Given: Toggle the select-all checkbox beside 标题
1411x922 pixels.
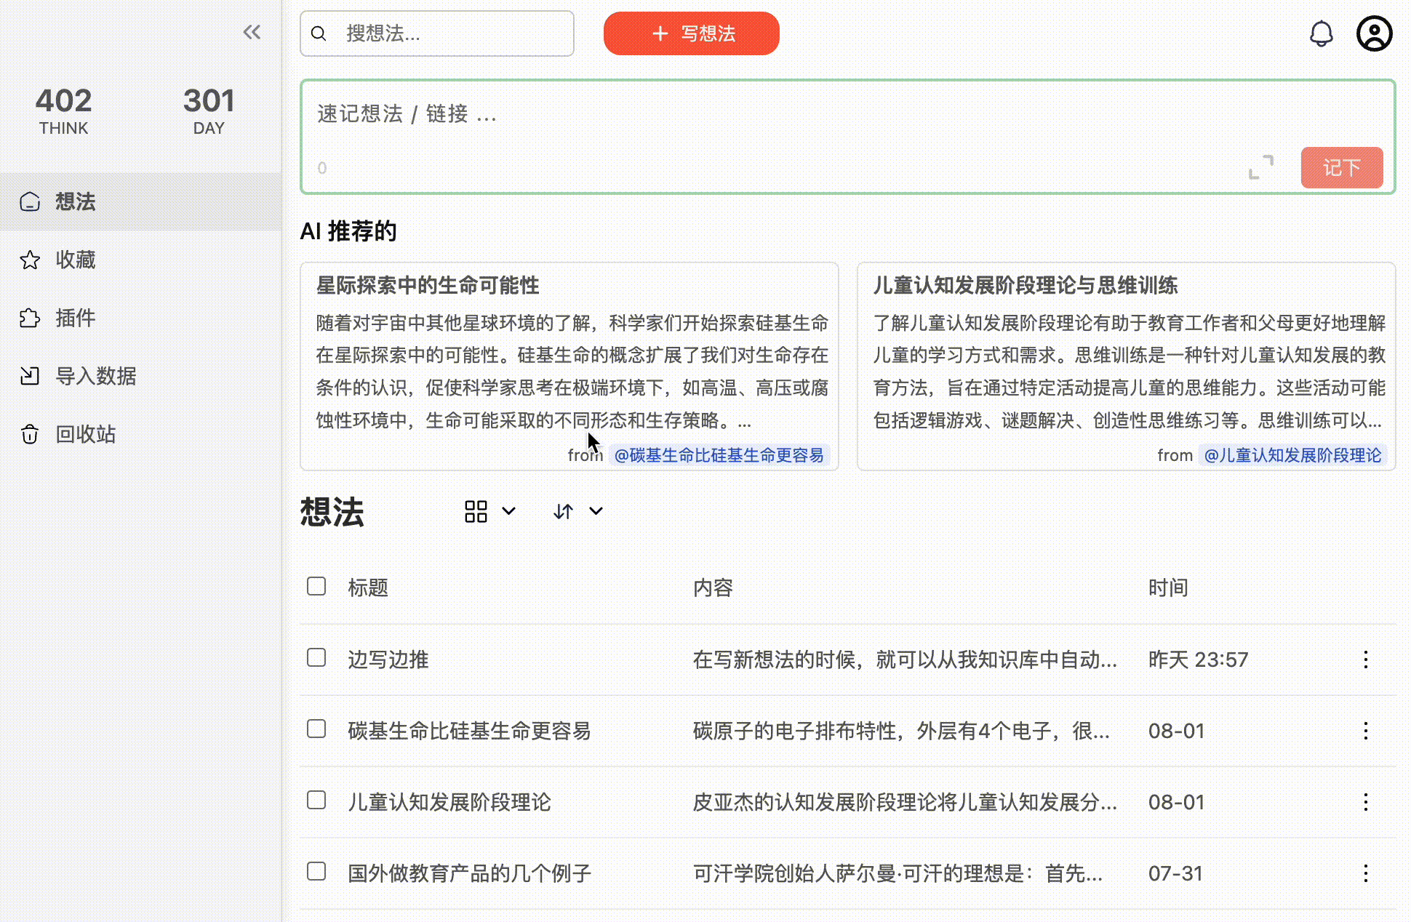Looking at the screenshot, I should click(x=316, y=586).
